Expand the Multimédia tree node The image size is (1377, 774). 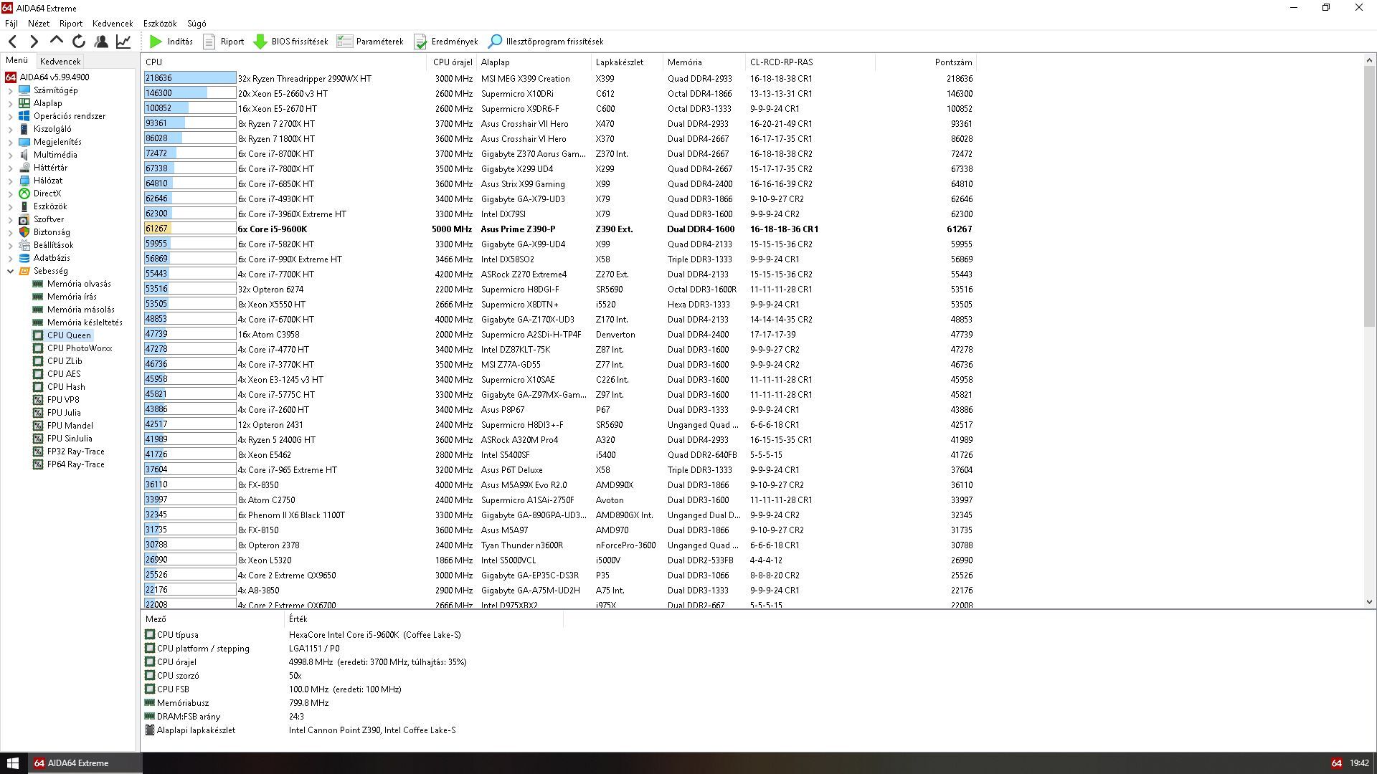tap(10, 155)
